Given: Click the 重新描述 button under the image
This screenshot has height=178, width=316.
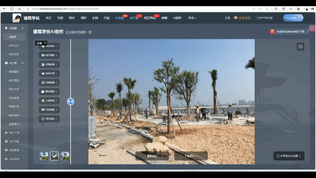Looking at the screenshot, I should click(152, 156).
